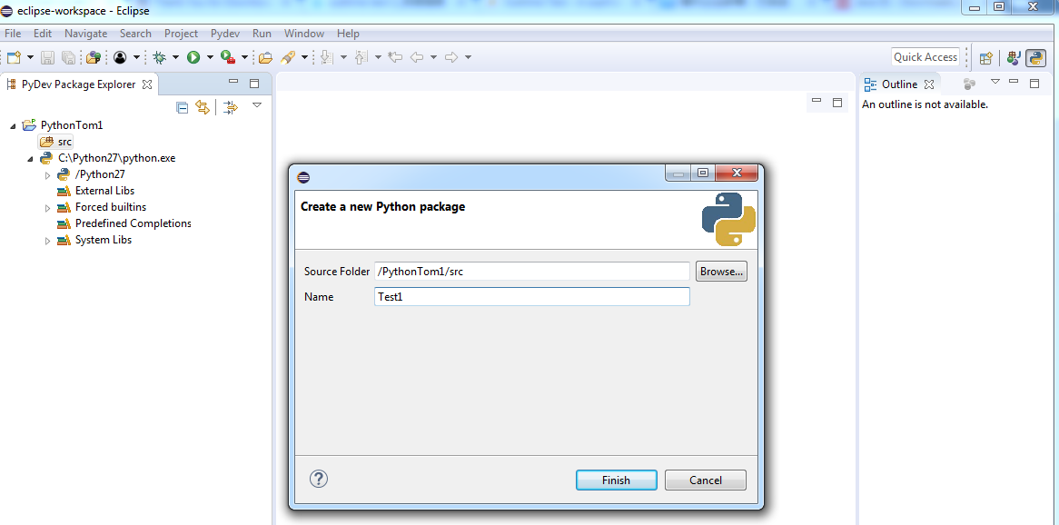Click the PyDev new project icon
1059x525 pixels.
pyautogui.click(x=94, y=57)
